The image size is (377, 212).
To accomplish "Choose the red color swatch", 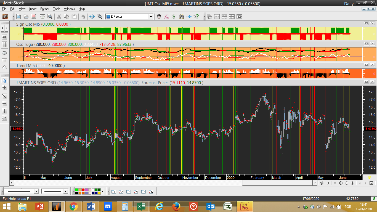I will [83, 190].
